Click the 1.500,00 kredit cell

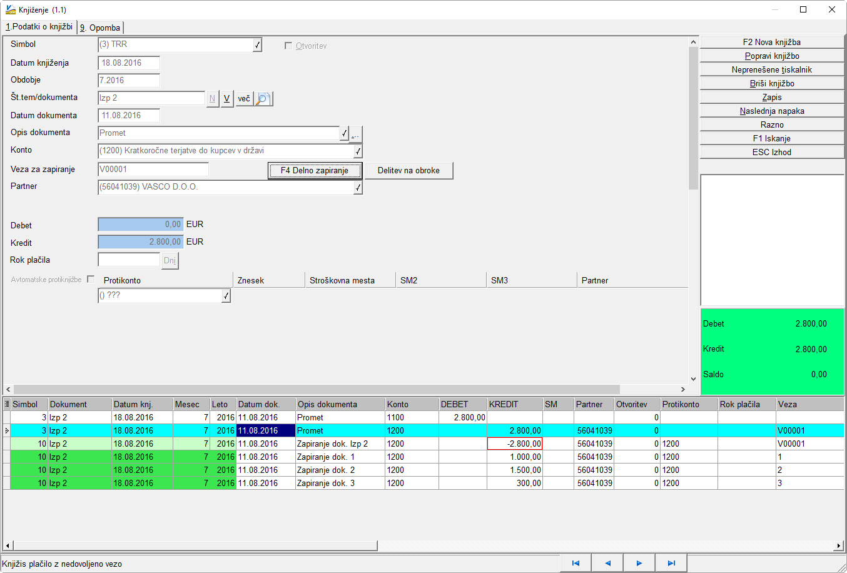click(x=515, y=470)
